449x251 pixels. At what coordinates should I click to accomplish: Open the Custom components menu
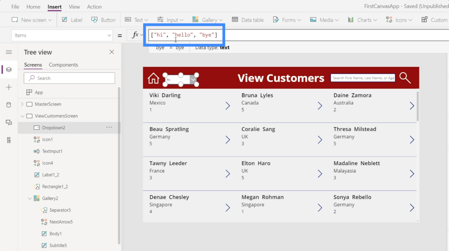pos(435,20)
